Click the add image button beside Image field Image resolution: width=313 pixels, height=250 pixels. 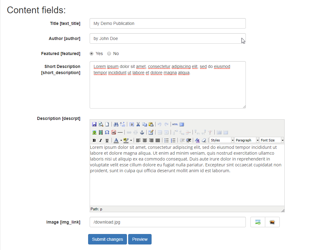coord(258,222)
